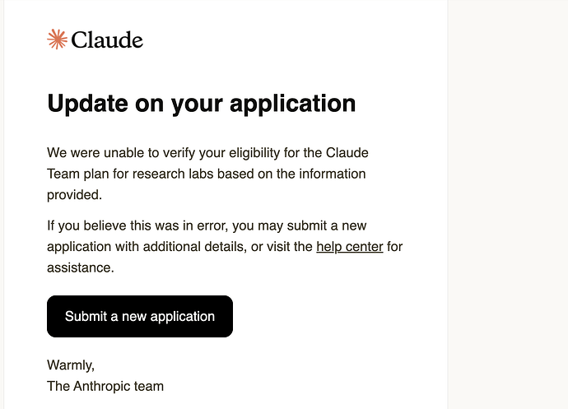Click the 'Warmly,' closing line
This screenshot has height=409, width=568.
point(71,365)
